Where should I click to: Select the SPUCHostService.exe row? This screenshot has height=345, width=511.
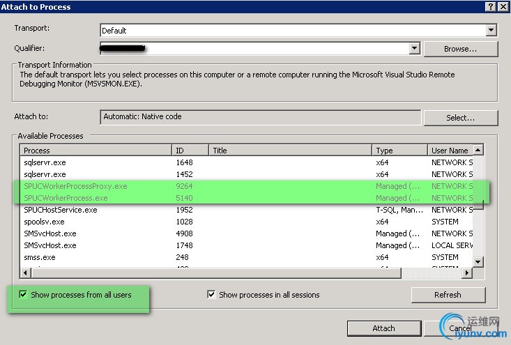point(247,210)
